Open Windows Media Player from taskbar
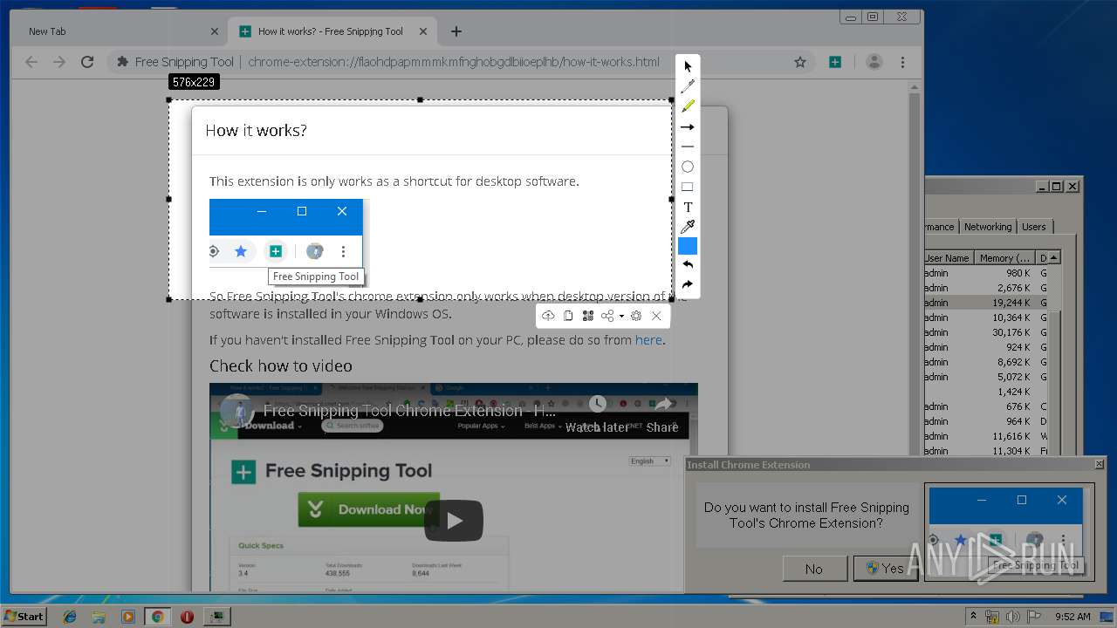The width and height of the screenshot is (1117, 628). click(128, 617)
